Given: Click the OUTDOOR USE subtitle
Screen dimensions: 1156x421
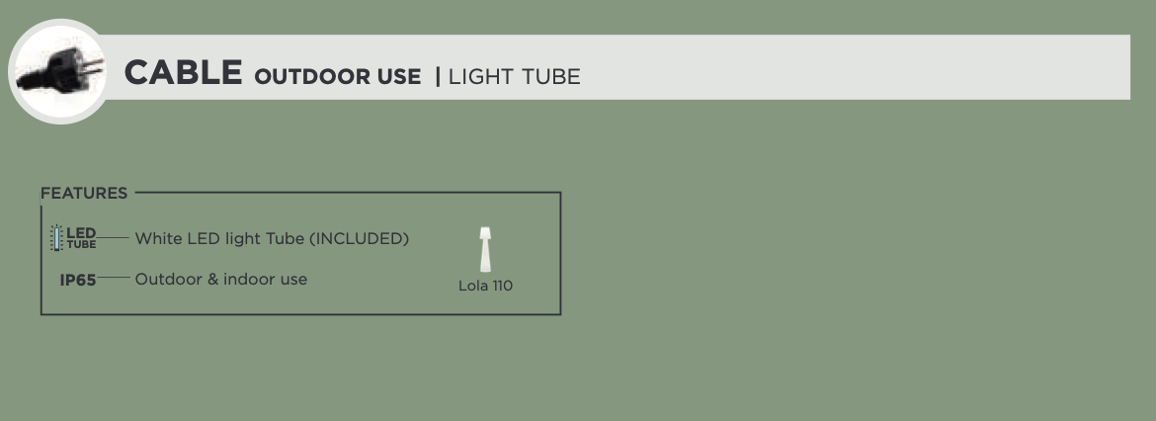Looking at the screenshot, I should 338,77.
